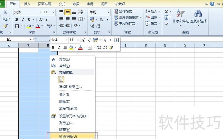Open 查找和选择 find and select
Image resolution: width=223 pixels, height=139 pixels.
(198, 18)
